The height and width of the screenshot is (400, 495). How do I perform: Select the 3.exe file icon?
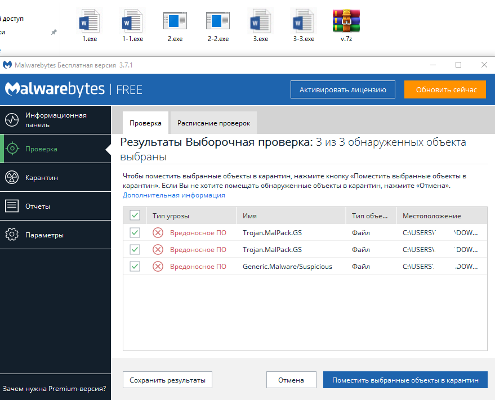260,21
